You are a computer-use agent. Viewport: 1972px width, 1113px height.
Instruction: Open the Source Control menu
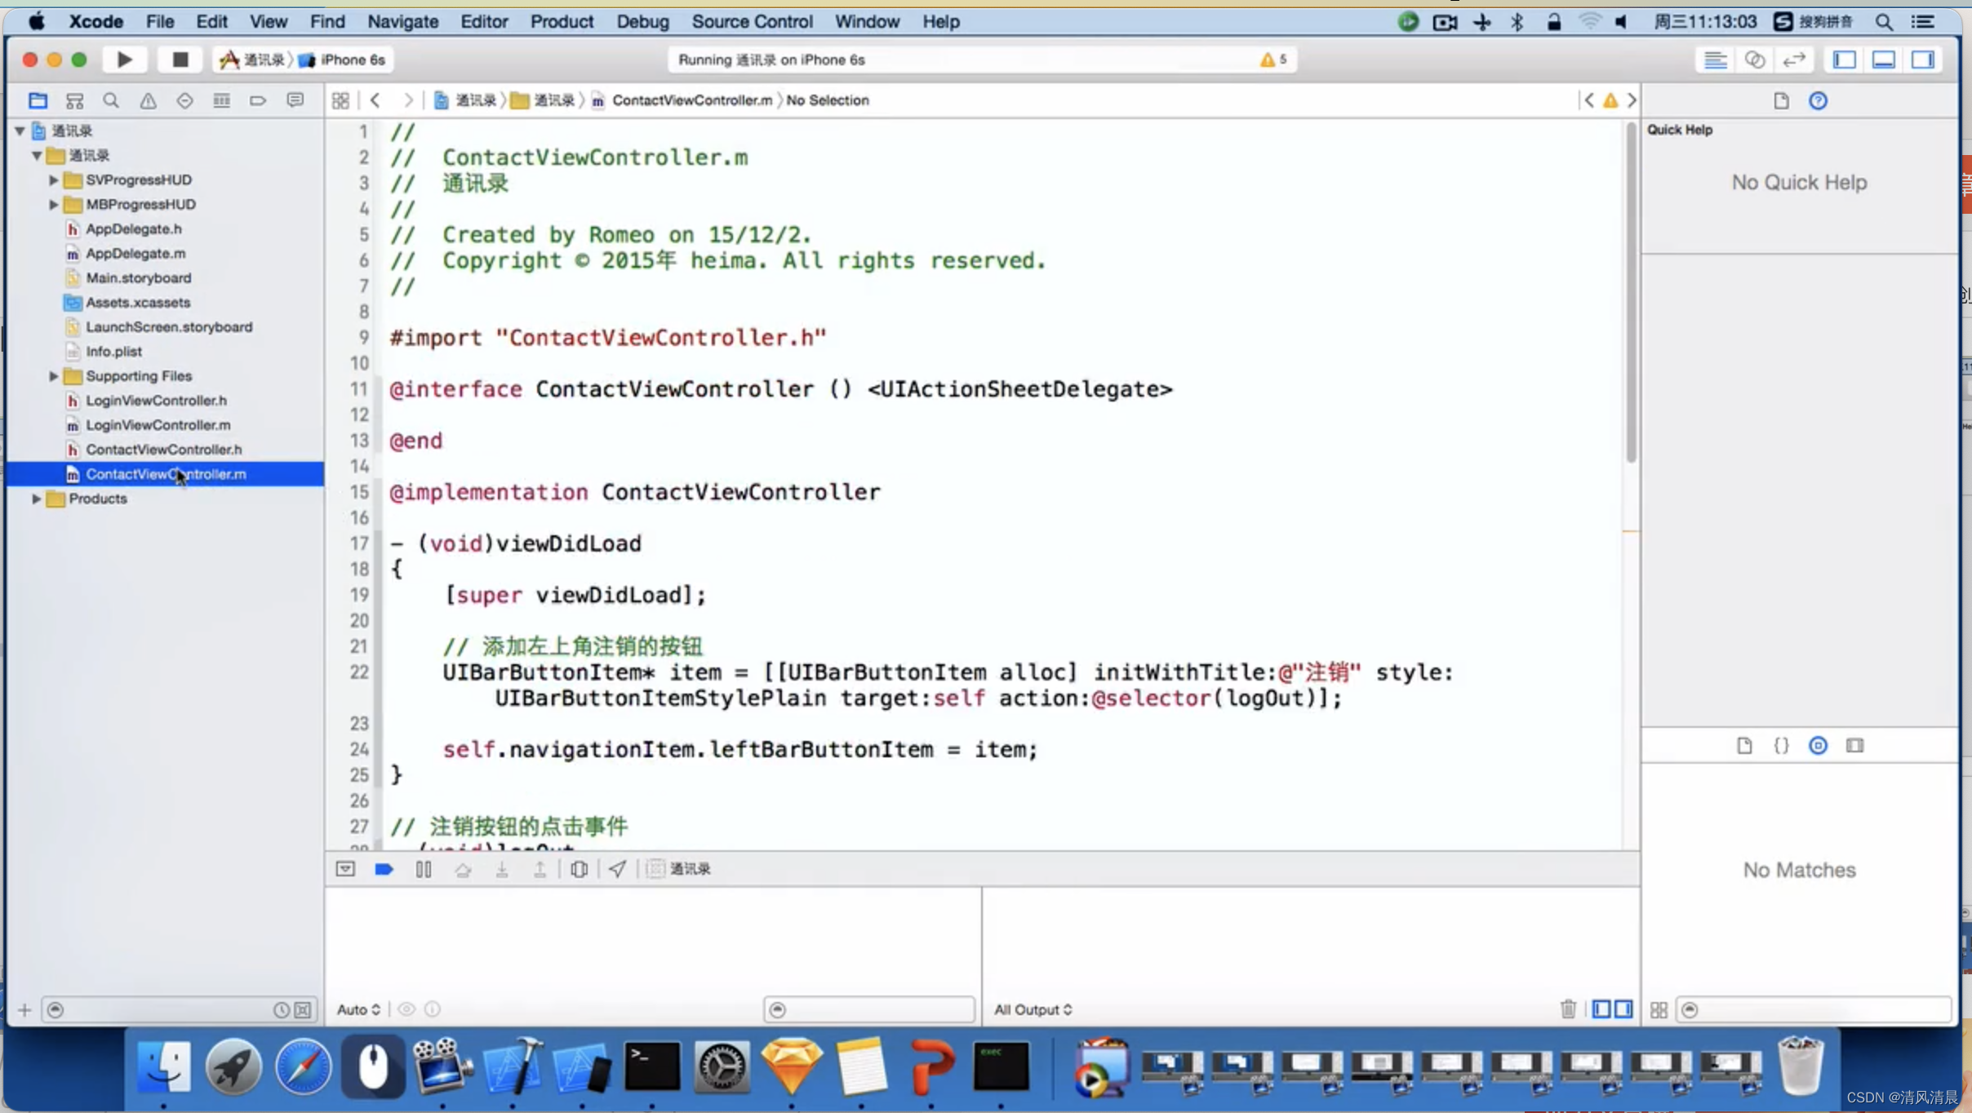coord(752,21)
